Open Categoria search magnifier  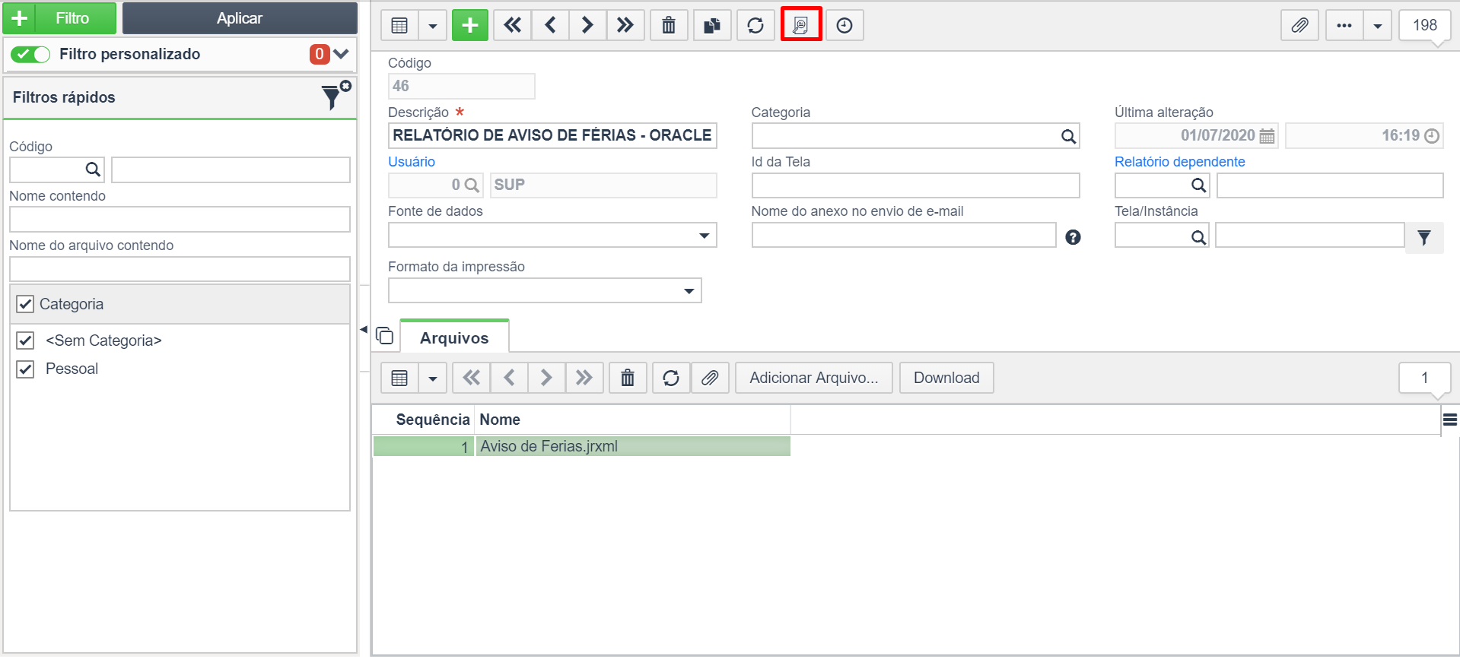(1068, 136)
